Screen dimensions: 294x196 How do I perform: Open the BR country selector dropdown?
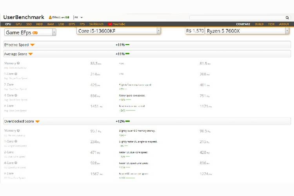pyautogui.click(x=78, y=17)
